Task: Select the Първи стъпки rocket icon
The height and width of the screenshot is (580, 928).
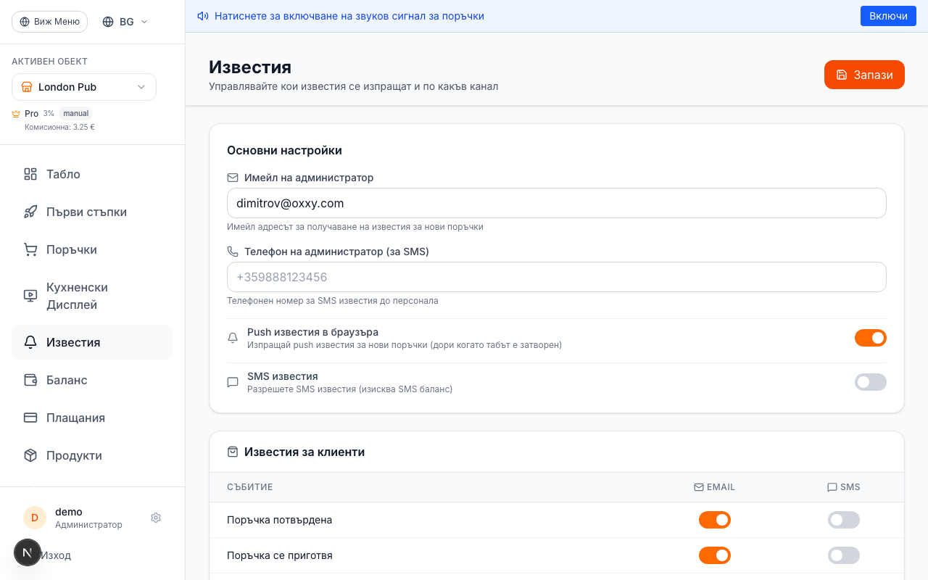Action: (x=30, y=212)
